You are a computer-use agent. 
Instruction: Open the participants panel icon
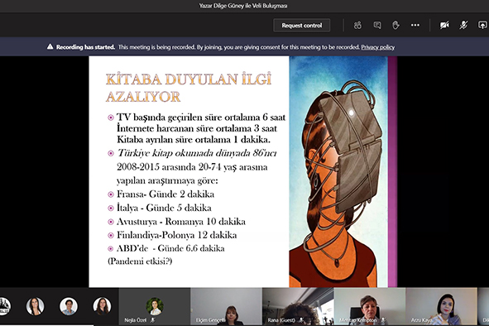tap(357, 26)
